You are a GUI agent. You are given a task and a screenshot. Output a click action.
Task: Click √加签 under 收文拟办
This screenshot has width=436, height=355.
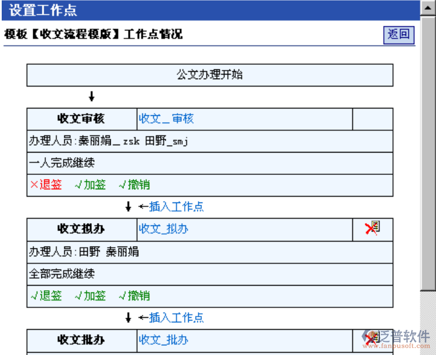point(90,296)
